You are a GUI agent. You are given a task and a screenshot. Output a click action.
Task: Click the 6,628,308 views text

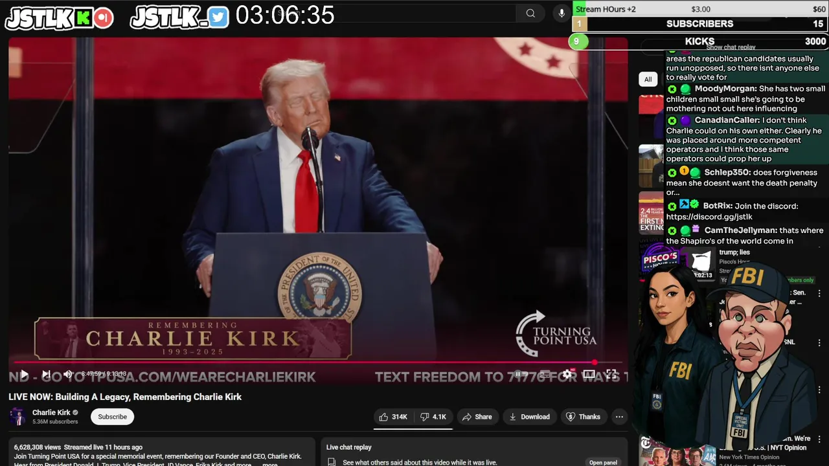pos(37,447)
